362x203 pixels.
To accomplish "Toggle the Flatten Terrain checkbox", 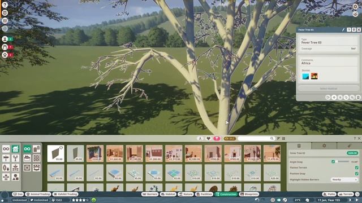I will [x=356, y=167].
